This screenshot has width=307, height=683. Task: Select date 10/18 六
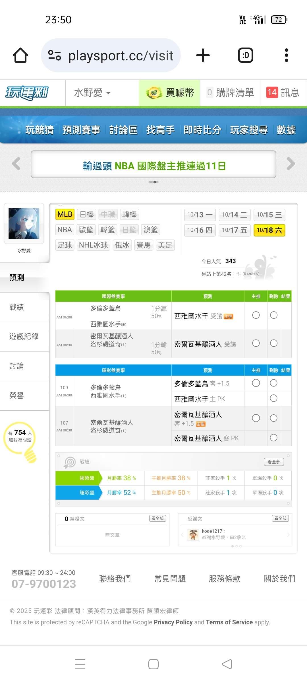tap(269, 230)
